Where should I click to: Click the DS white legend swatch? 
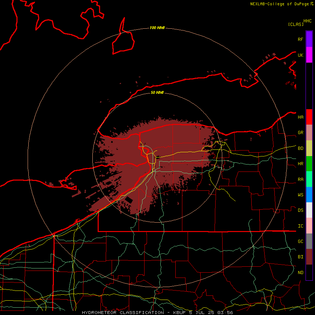[309, 210]
